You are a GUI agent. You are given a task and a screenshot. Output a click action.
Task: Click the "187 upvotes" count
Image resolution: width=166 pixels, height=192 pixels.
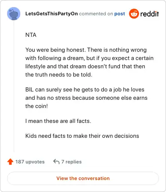coord(30,162)
